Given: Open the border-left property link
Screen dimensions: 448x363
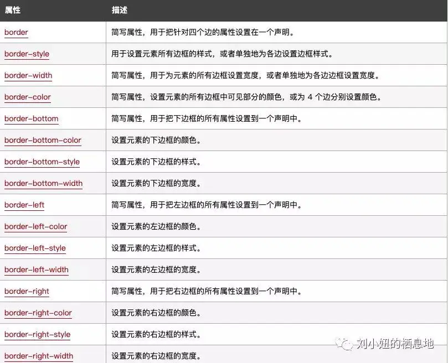Looking at the screenshot, I should 24,205.
